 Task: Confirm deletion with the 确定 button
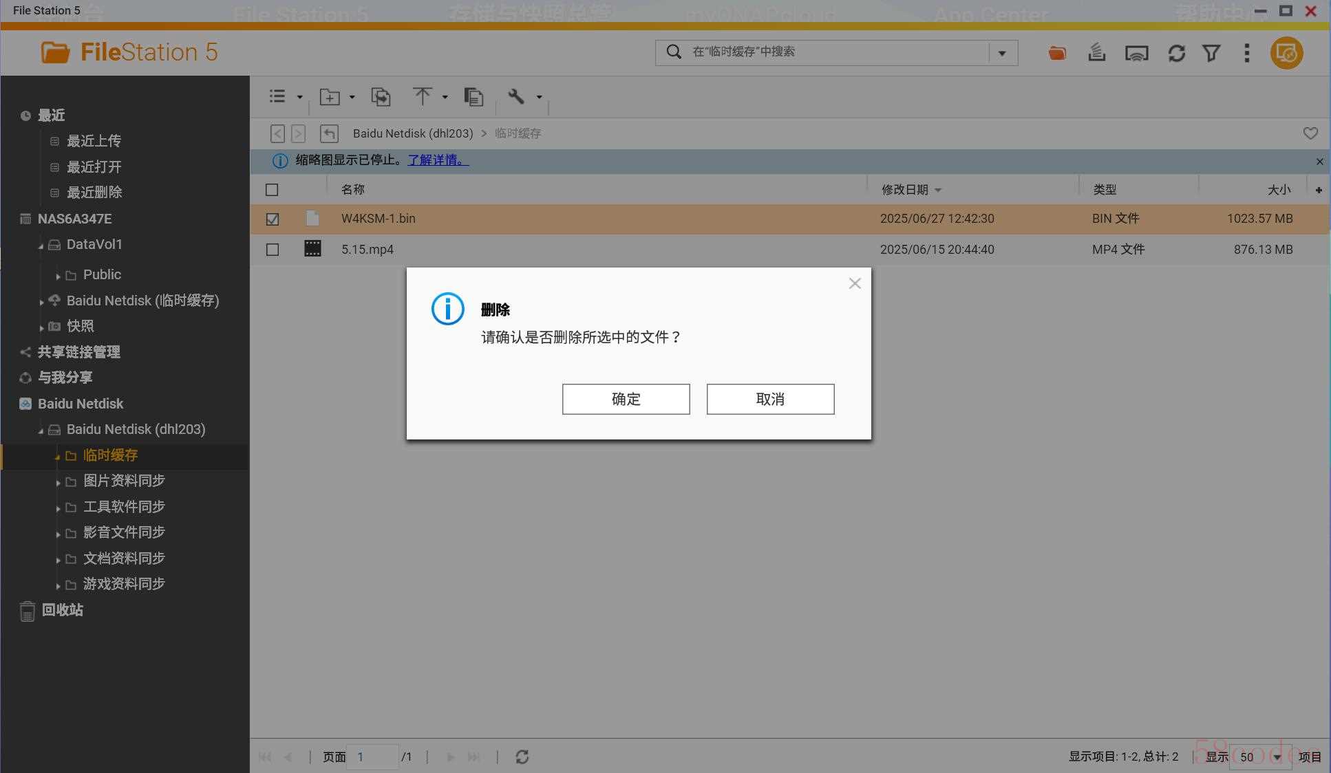click(x=626, y=399)
